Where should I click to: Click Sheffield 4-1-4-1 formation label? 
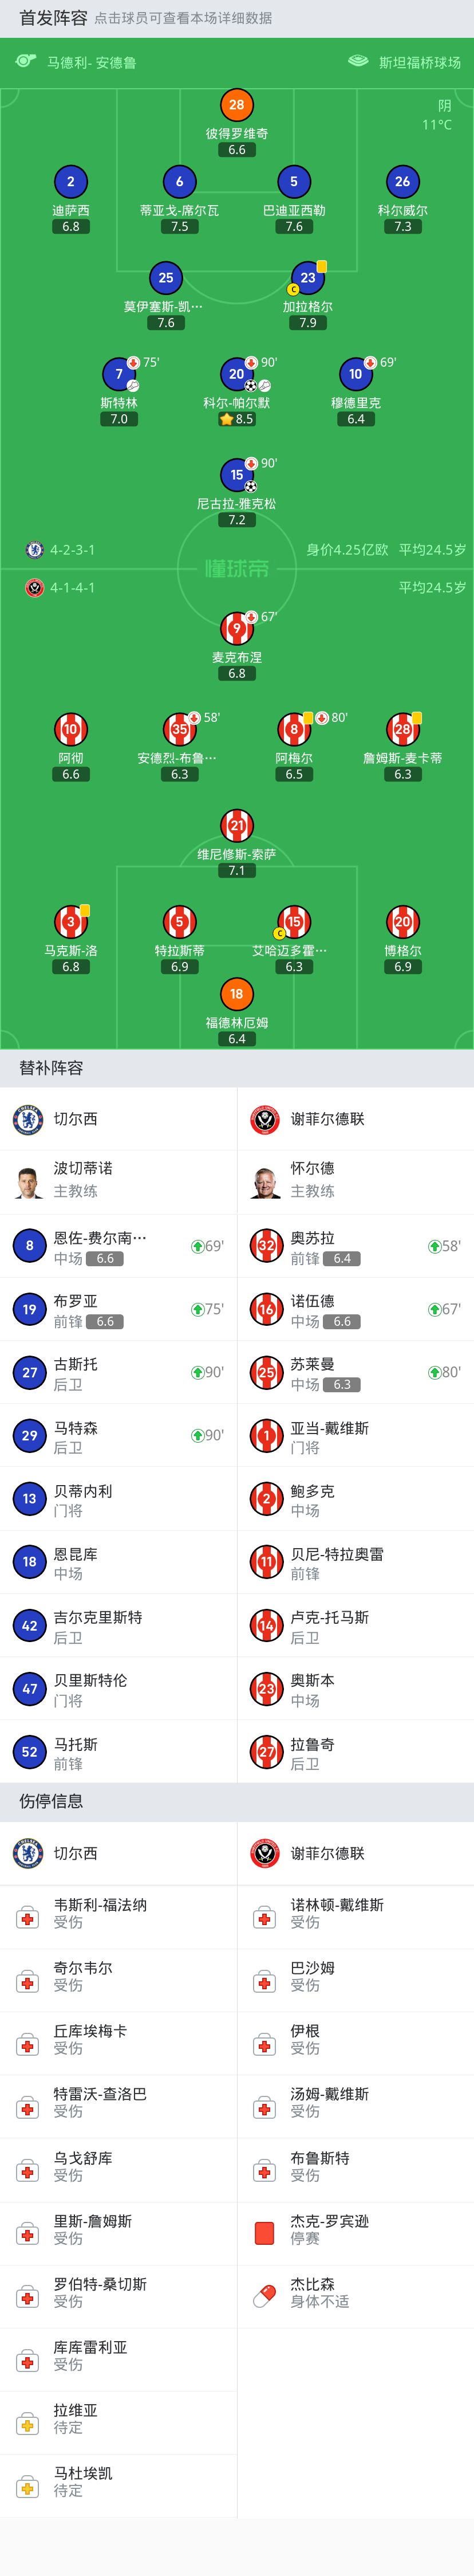pos(72,588)
